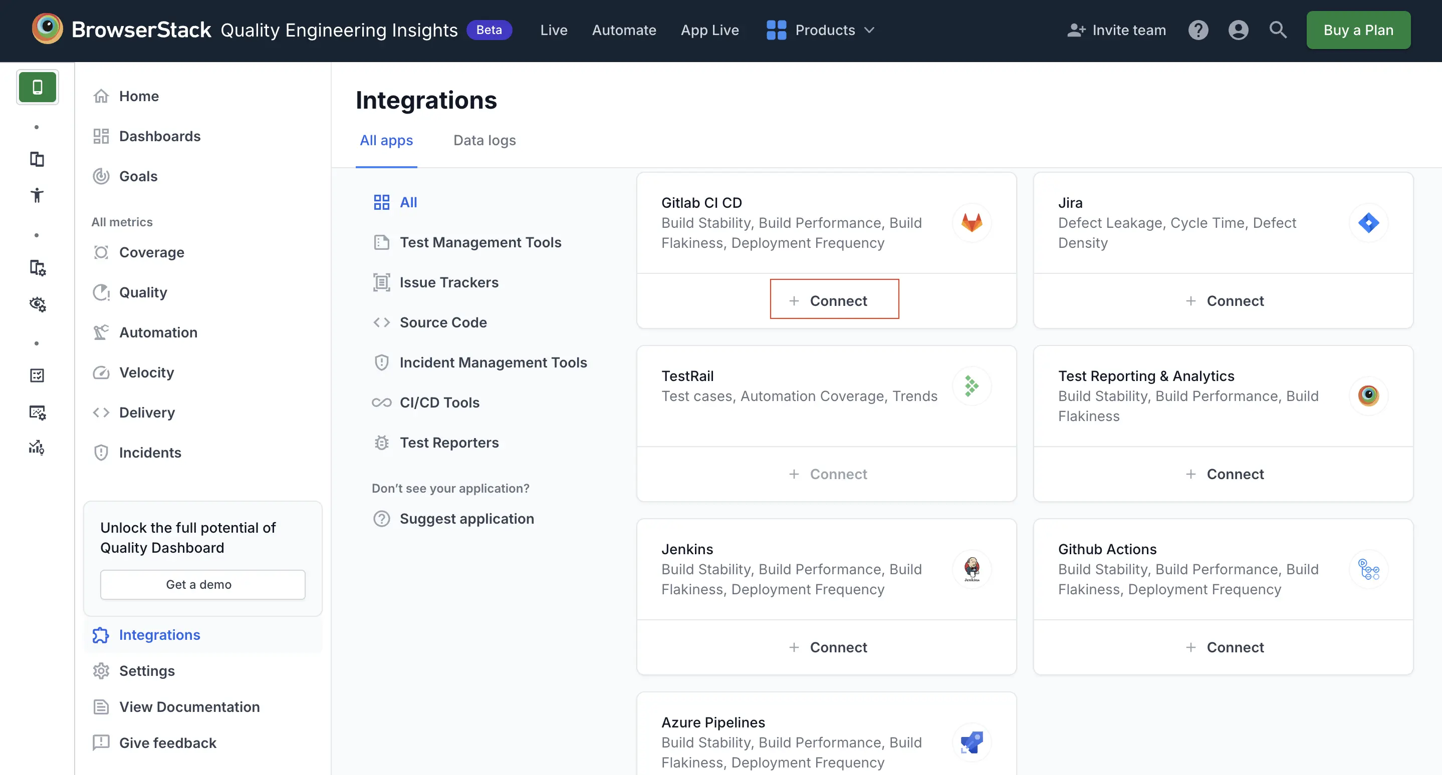This screenshot has width=1442, height=775.
Task: Click the search magnifier icon
Action: [x=1278, y=30]
